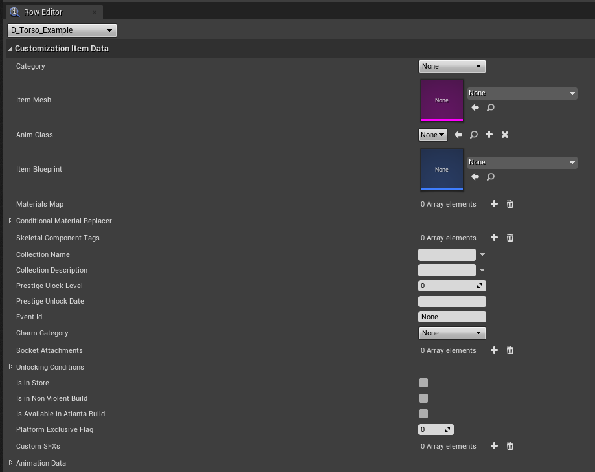This screenshot has width=595, height=472.
Task: Empty the Skeletal Component Tags array with trash icon
Action: coord(510,238)
